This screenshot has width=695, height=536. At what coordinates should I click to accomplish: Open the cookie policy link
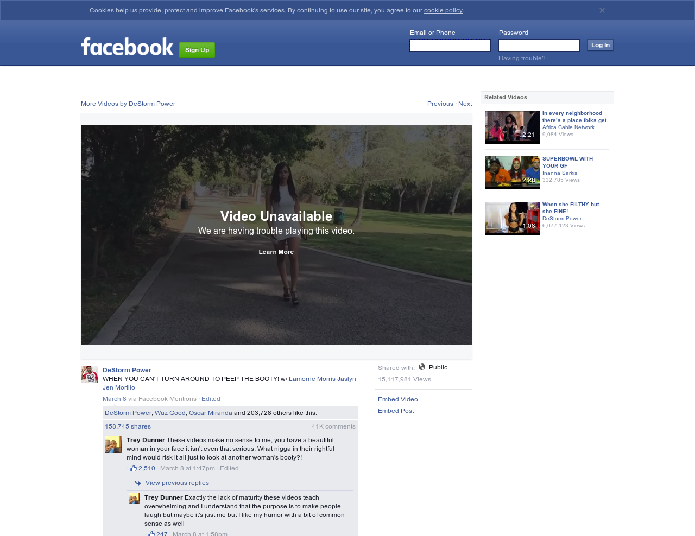pos(443,10)
